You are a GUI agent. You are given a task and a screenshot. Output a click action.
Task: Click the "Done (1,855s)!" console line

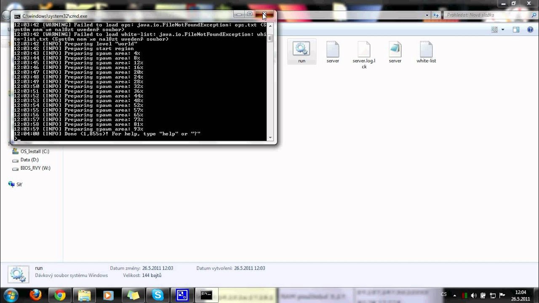tap(107, 134)
